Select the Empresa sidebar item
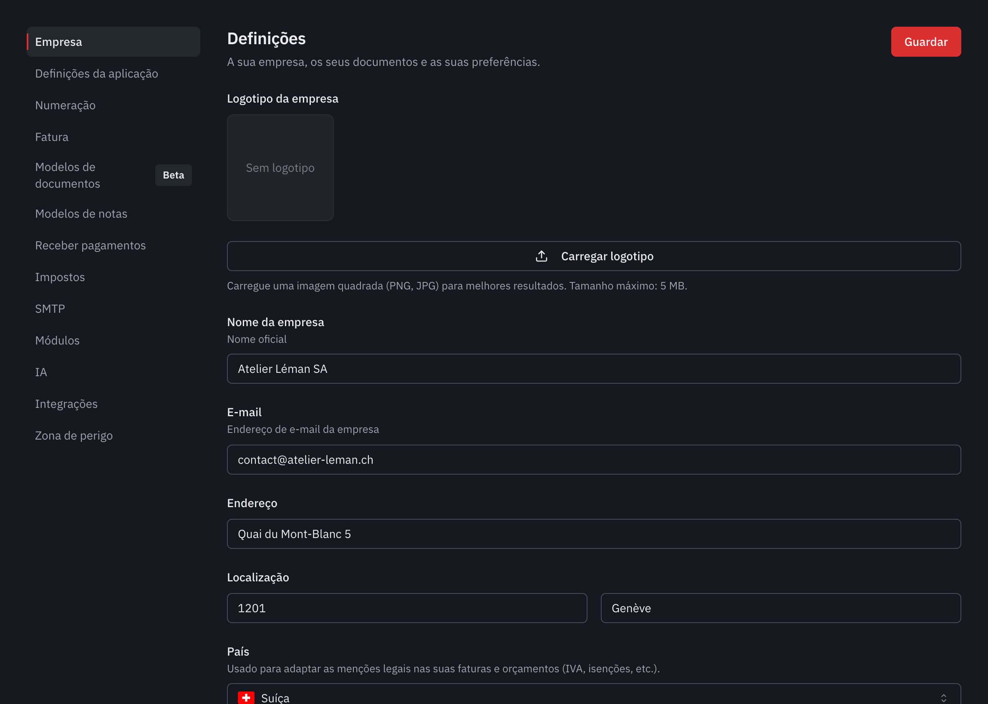This screenshot has width=988, height=704. 113,42
